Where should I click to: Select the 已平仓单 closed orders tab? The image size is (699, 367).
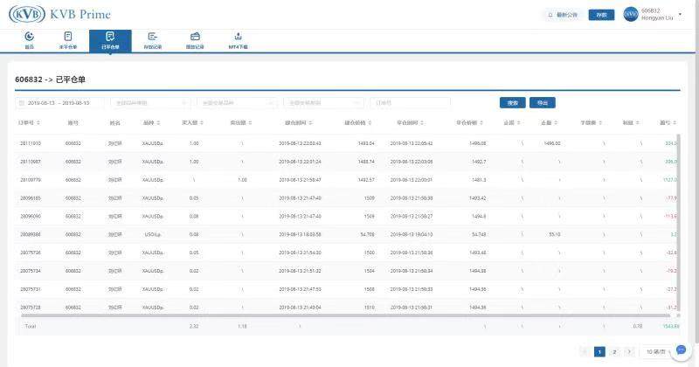110,39
